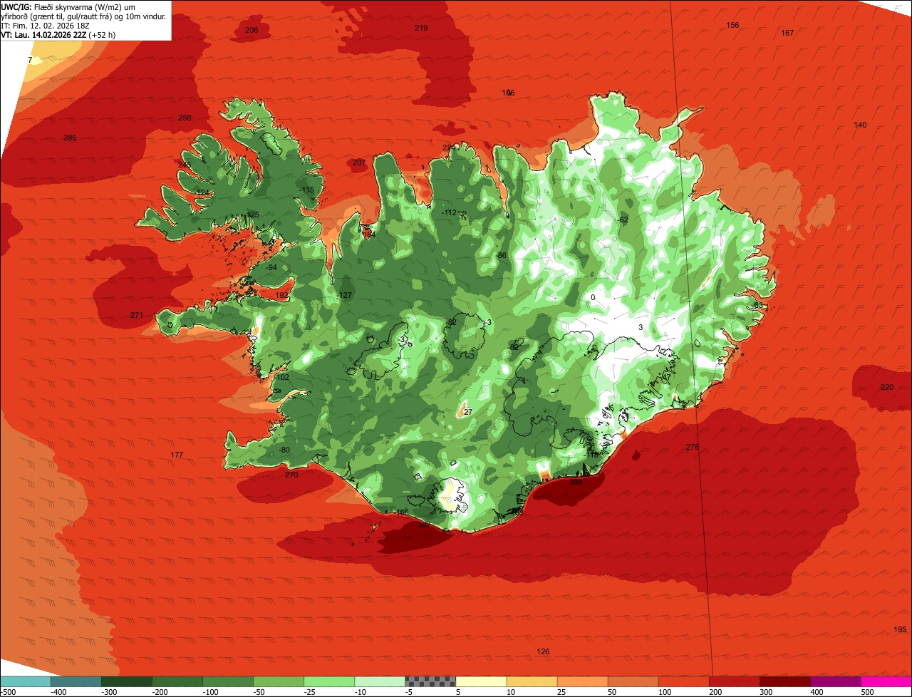Click the dark teal legend swatch between -400 and -300

pyautogui.click(x=76, y=681)
